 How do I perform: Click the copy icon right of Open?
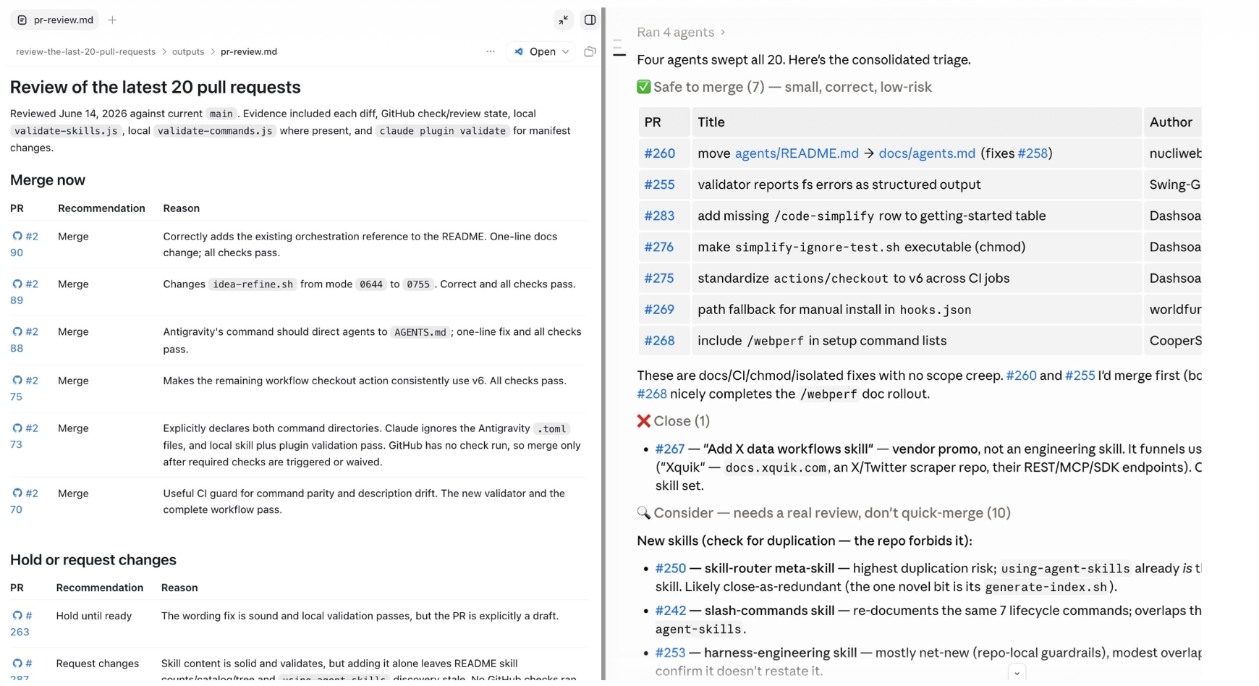coord(590,51)
